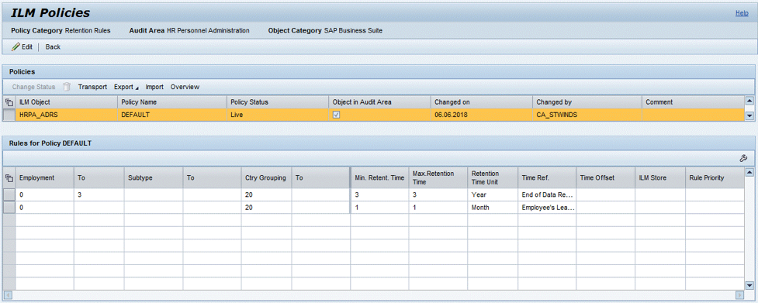Click the ILM Store column header
Viewport: 758px width, 303px height.
pos(660,178)
